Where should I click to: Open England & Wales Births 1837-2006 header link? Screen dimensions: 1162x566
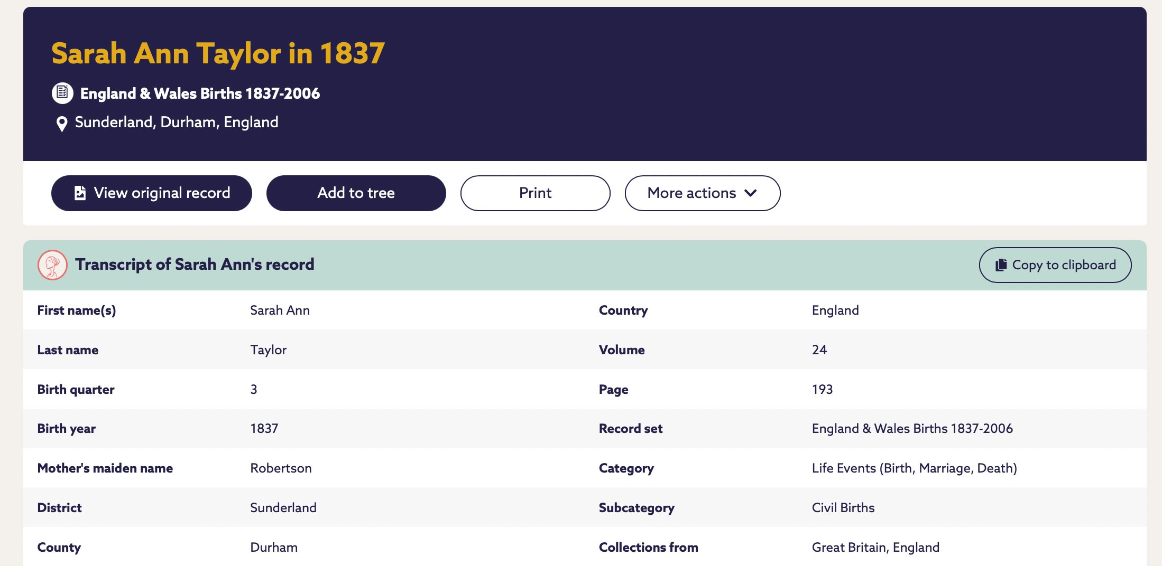tap(200, 93)
